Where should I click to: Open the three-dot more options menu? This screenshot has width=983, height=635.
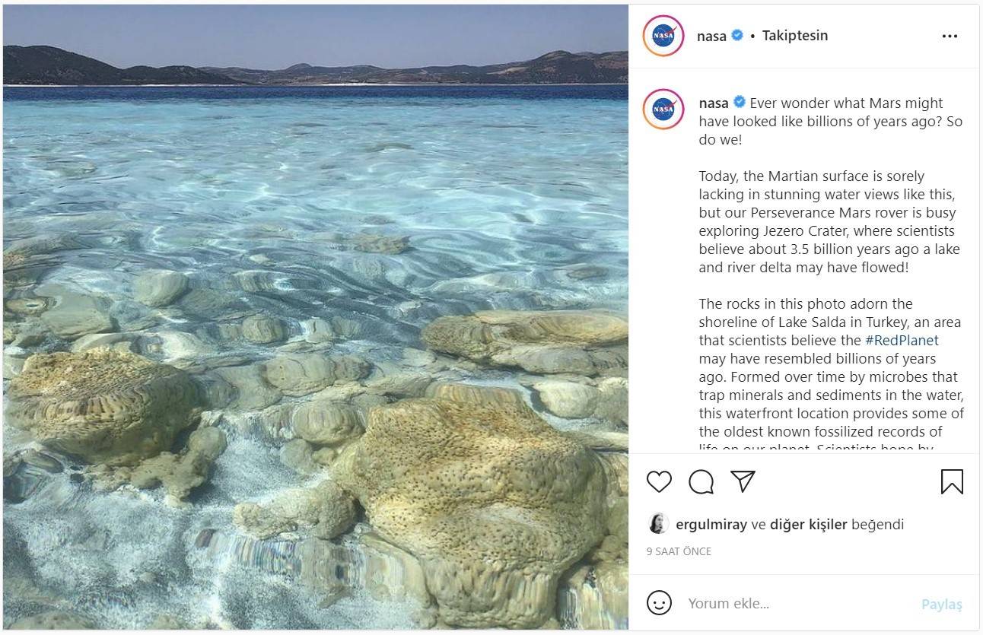point(950,36)
